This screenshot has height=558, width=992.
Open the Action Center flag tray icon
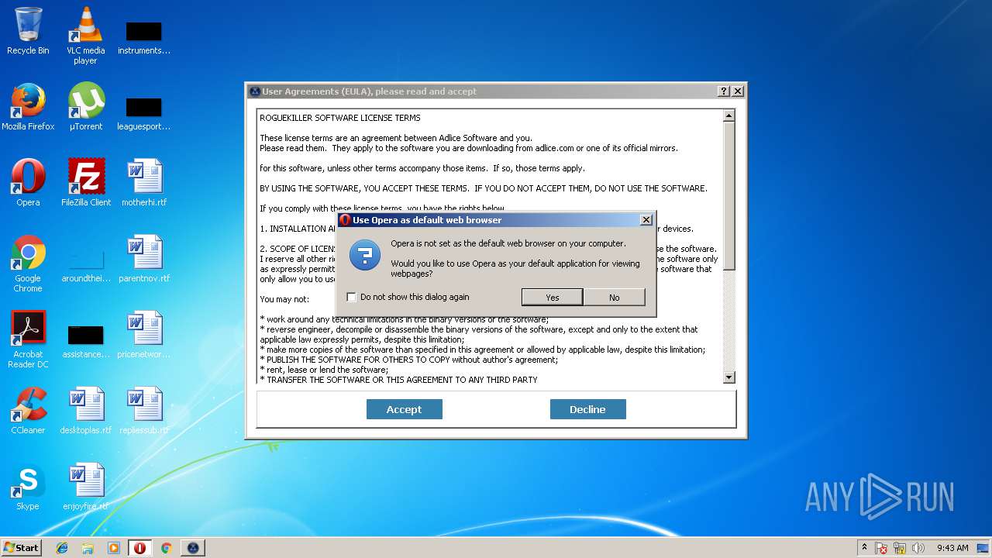coord(882,548)
